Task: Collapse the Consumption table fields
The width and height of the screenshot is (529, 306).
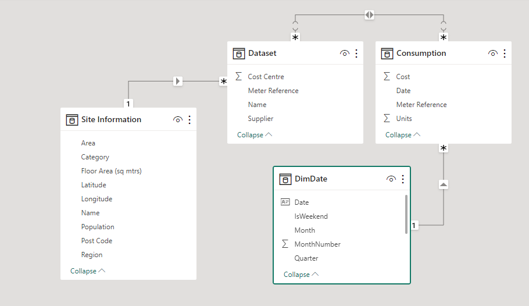Action: pos(403,135)
